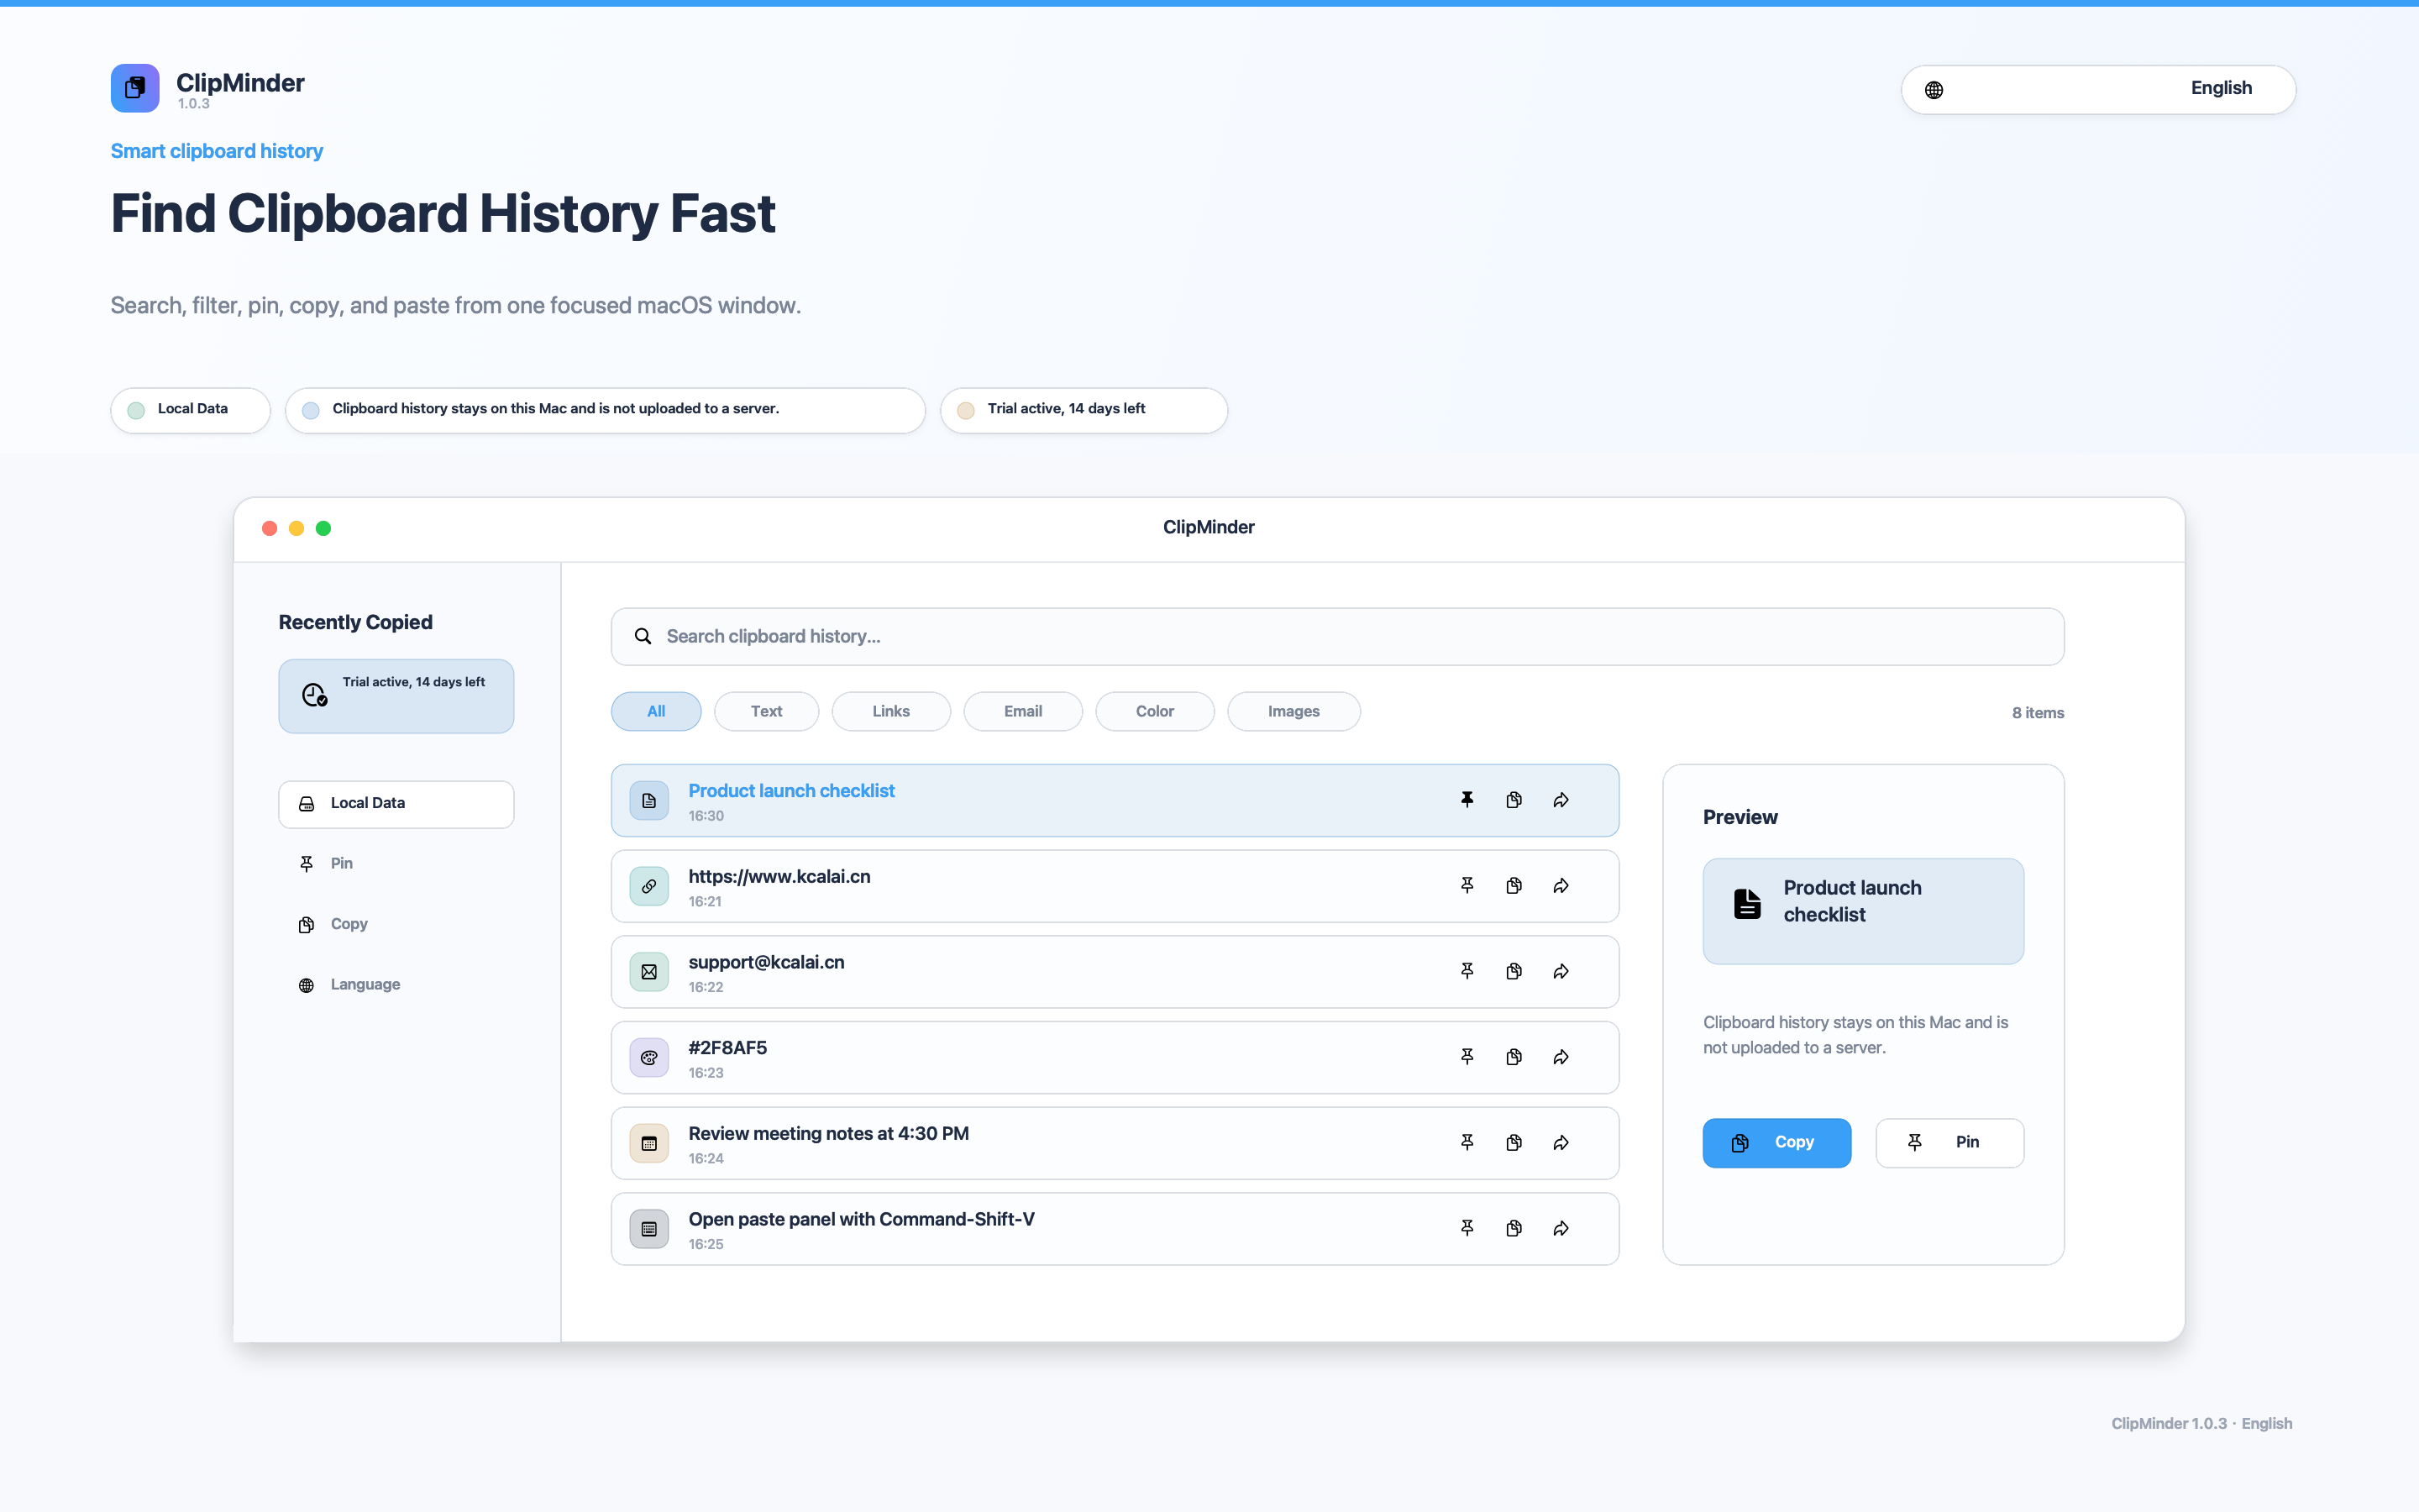The height and width of the screenshot is (1512, 2419).
Task: Select the Color filter chip
Action: [x=1155, y=711]
